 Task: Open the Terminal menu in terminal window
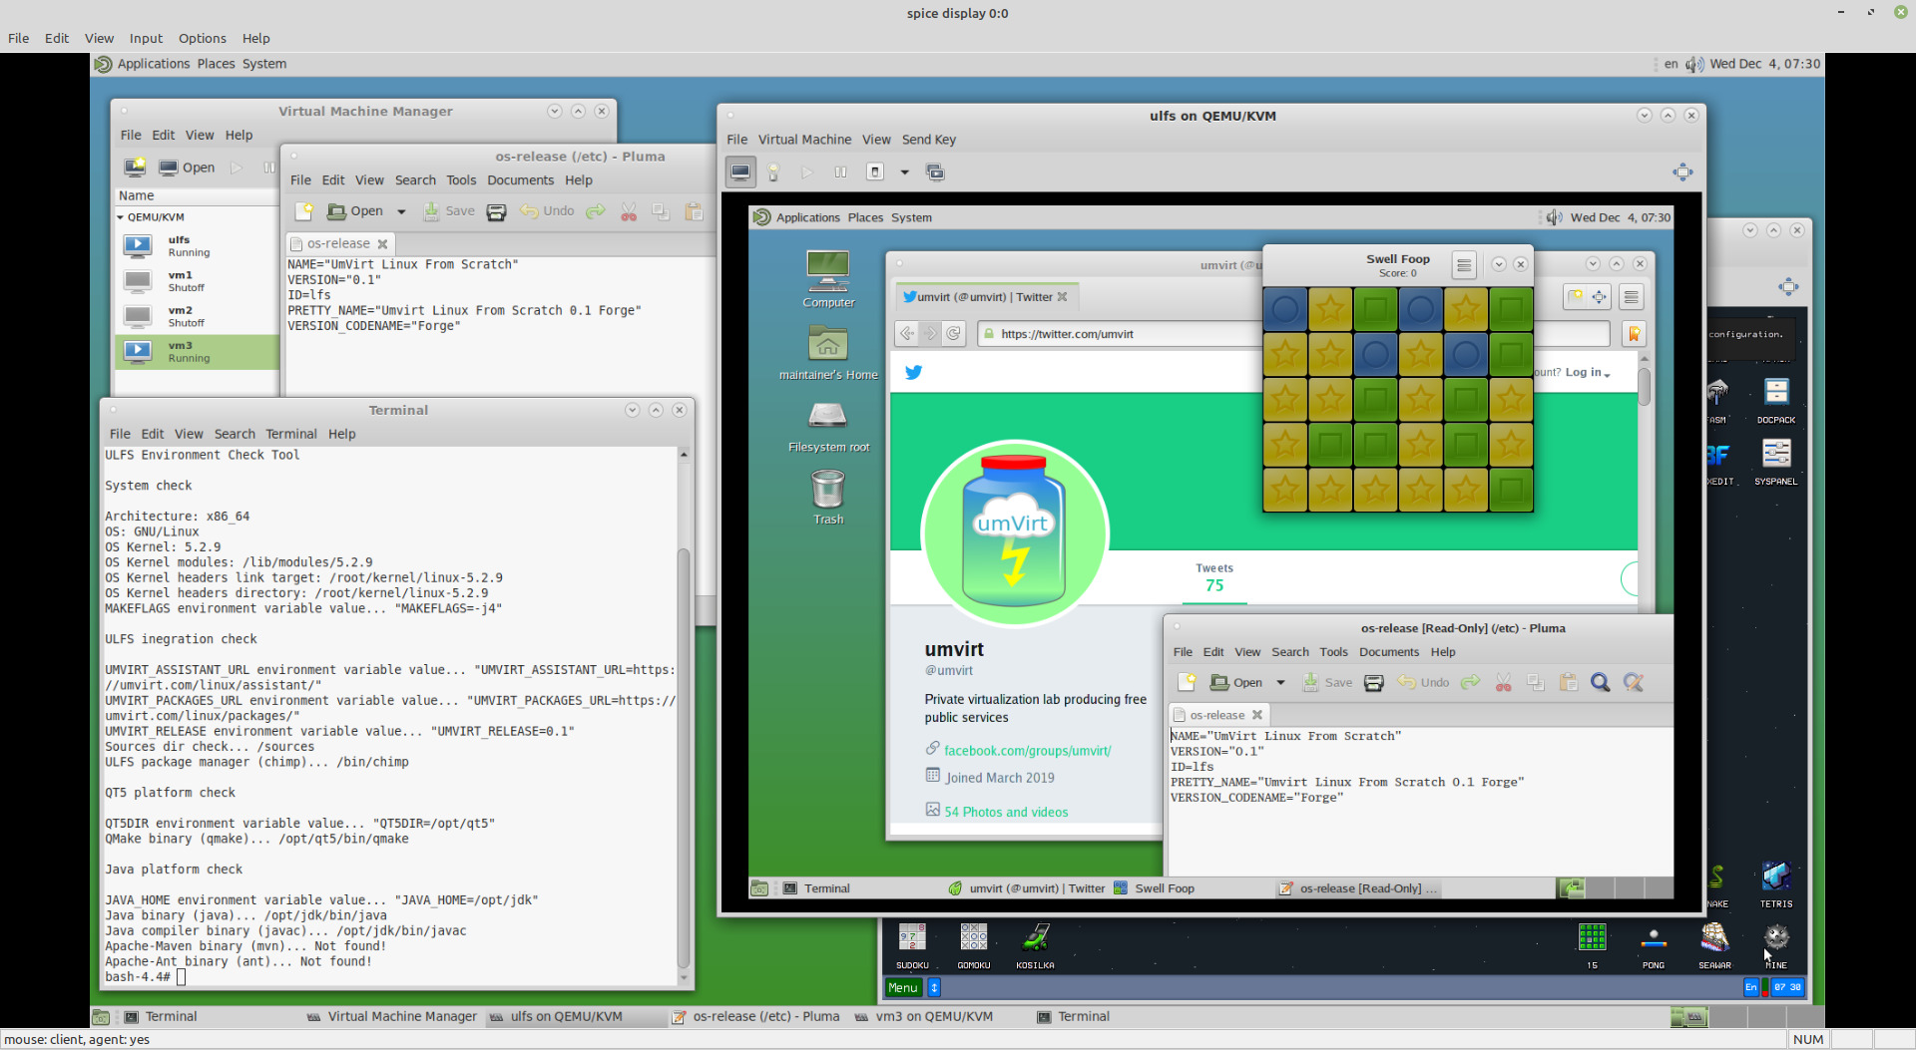click(x=290, y=434)
